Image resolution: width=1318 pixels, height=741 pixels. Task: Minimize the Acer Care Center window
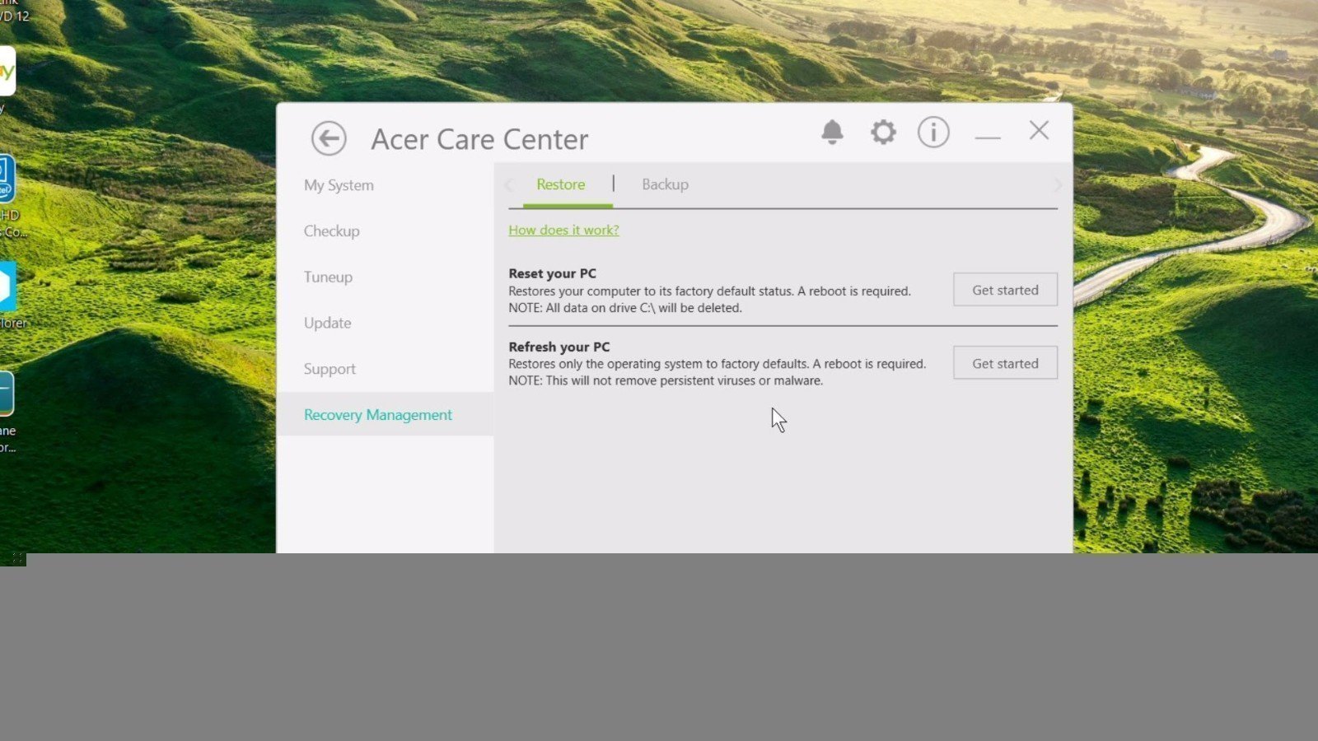(988, 137)
